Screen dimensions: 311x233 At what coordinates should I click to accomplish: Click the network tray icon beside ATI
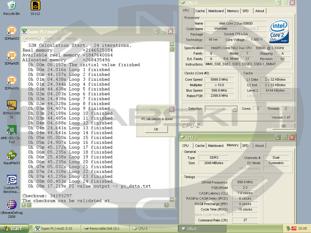point(289,228)
